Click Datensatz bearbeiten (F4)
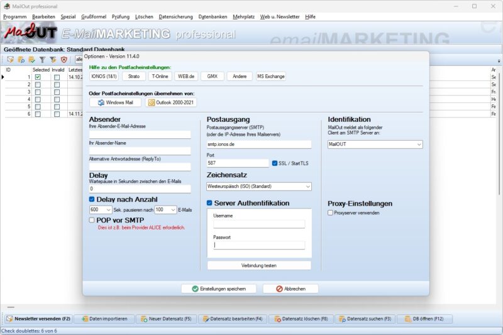The image size is (503, 335). point(233,319)
